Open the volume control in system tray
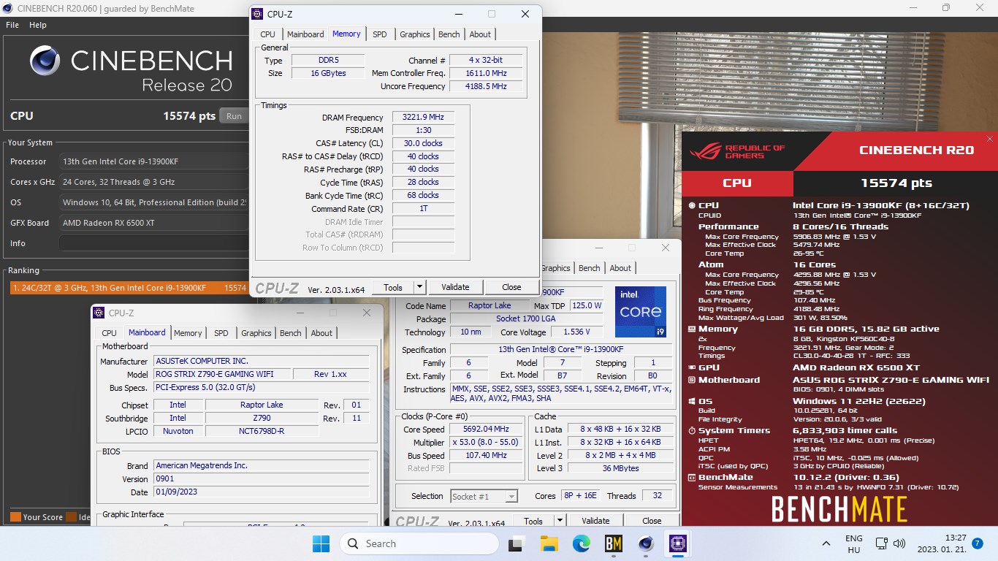The image size is (998, 561). pos(899,543)
